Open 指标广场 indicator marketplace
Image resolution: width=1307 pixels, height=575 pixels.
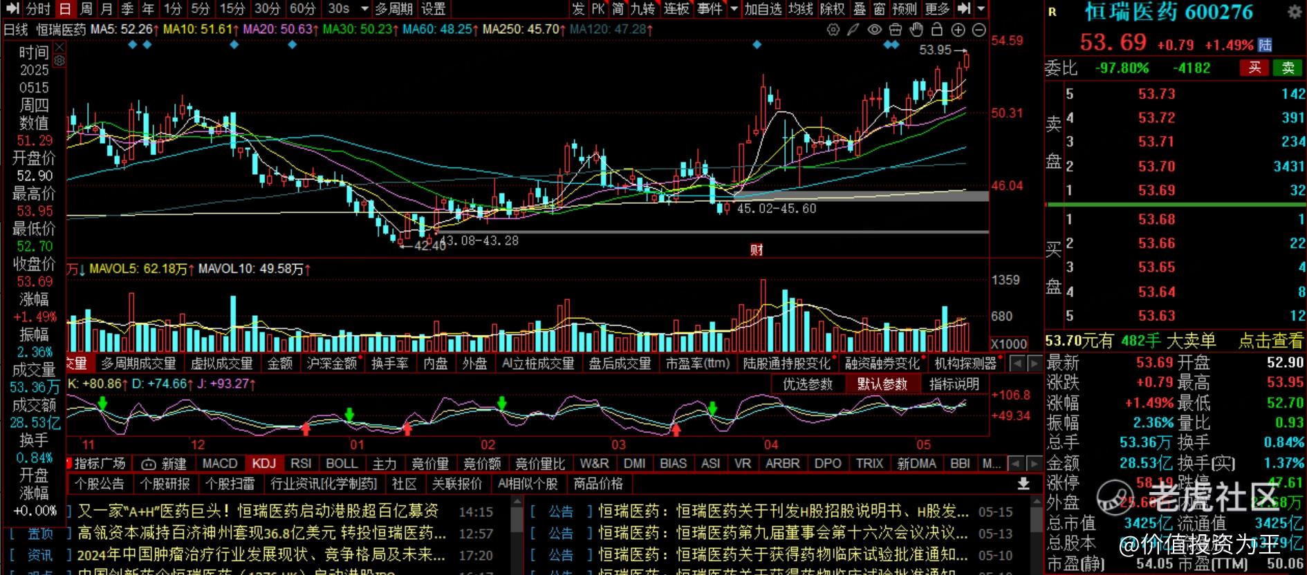coord(100,464)
